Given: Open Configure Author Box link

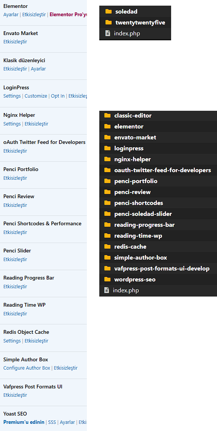Looking at the screenshot, I should pyautogui.click(x=27, y=368).
